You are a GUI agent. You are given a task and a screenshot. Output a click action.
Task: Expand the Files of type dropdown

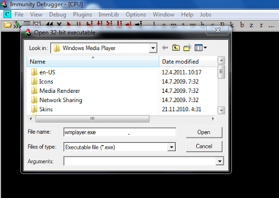coord(172,147)
